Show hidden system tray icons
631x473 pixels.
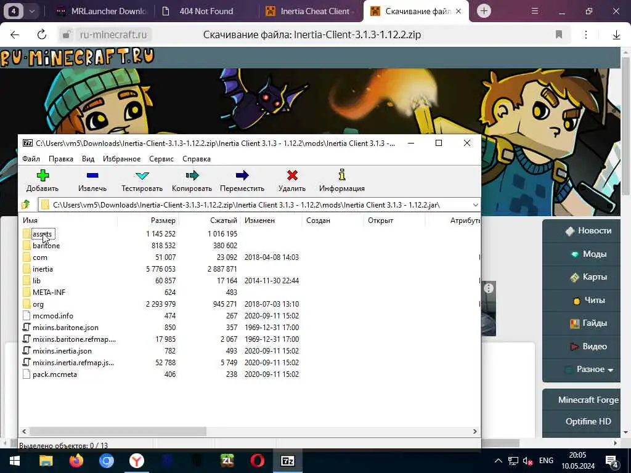(x=498, y=461)
